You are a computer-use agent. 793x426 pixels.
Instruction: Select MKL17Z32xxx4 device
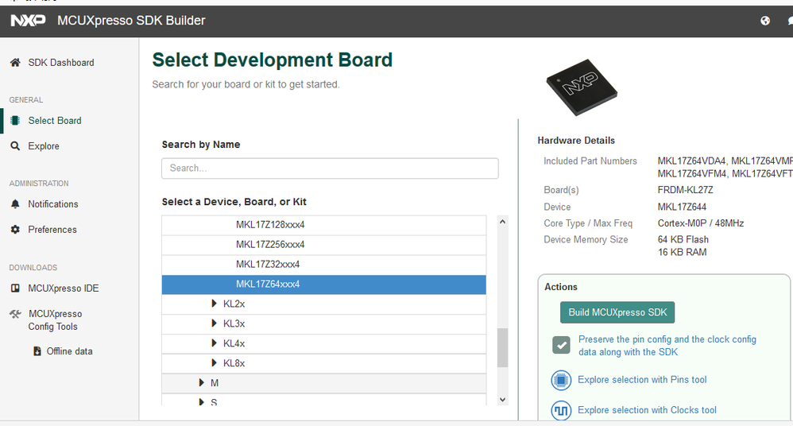click(323, 264)
